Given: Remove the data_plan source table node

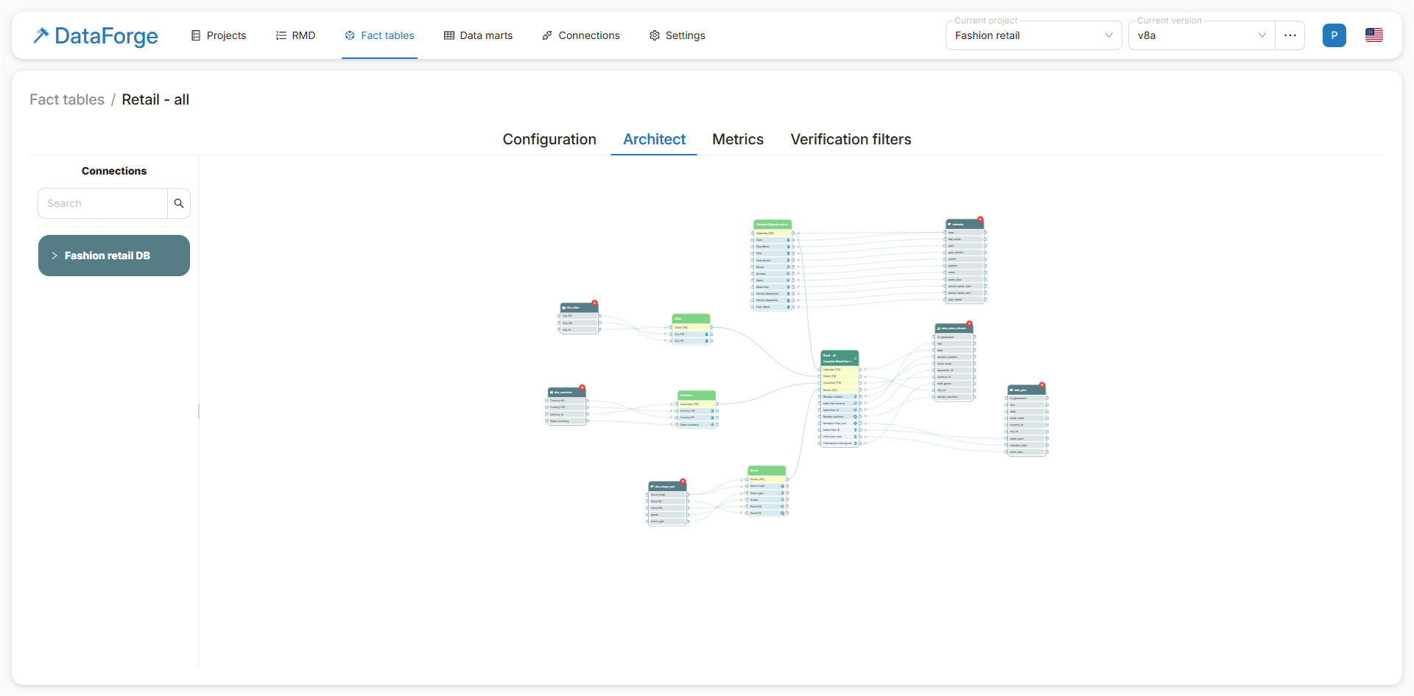Looking at the screenshot, I should (x=1042, y=385).
